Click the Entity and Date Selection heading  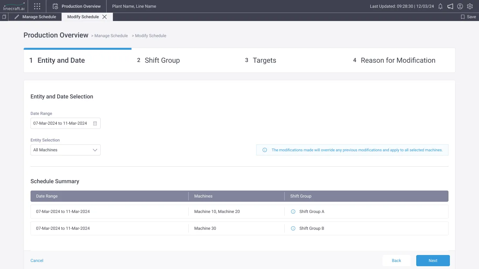pos(62,97)
